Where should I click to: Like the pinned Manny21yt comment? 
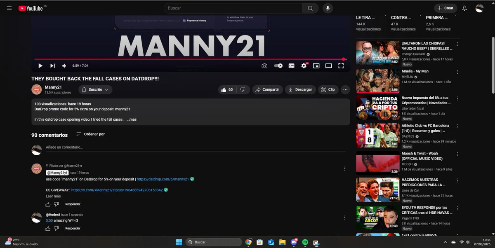pyautogui.click(x=48, y=204)
